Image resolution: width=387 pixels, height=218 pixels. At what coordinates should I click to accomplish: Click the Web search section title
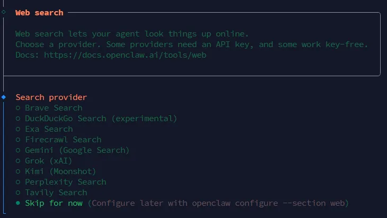coord(39,12)
